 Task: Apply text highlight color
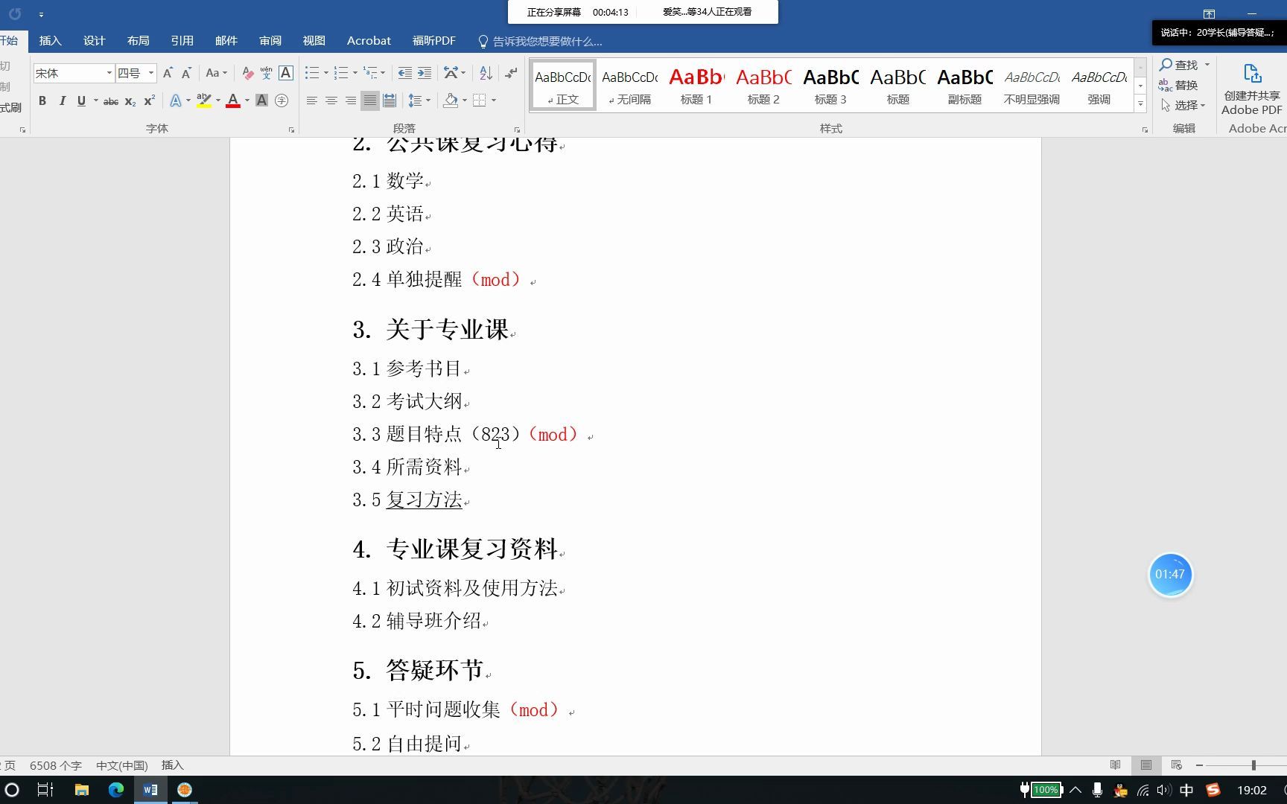(203, 100)
